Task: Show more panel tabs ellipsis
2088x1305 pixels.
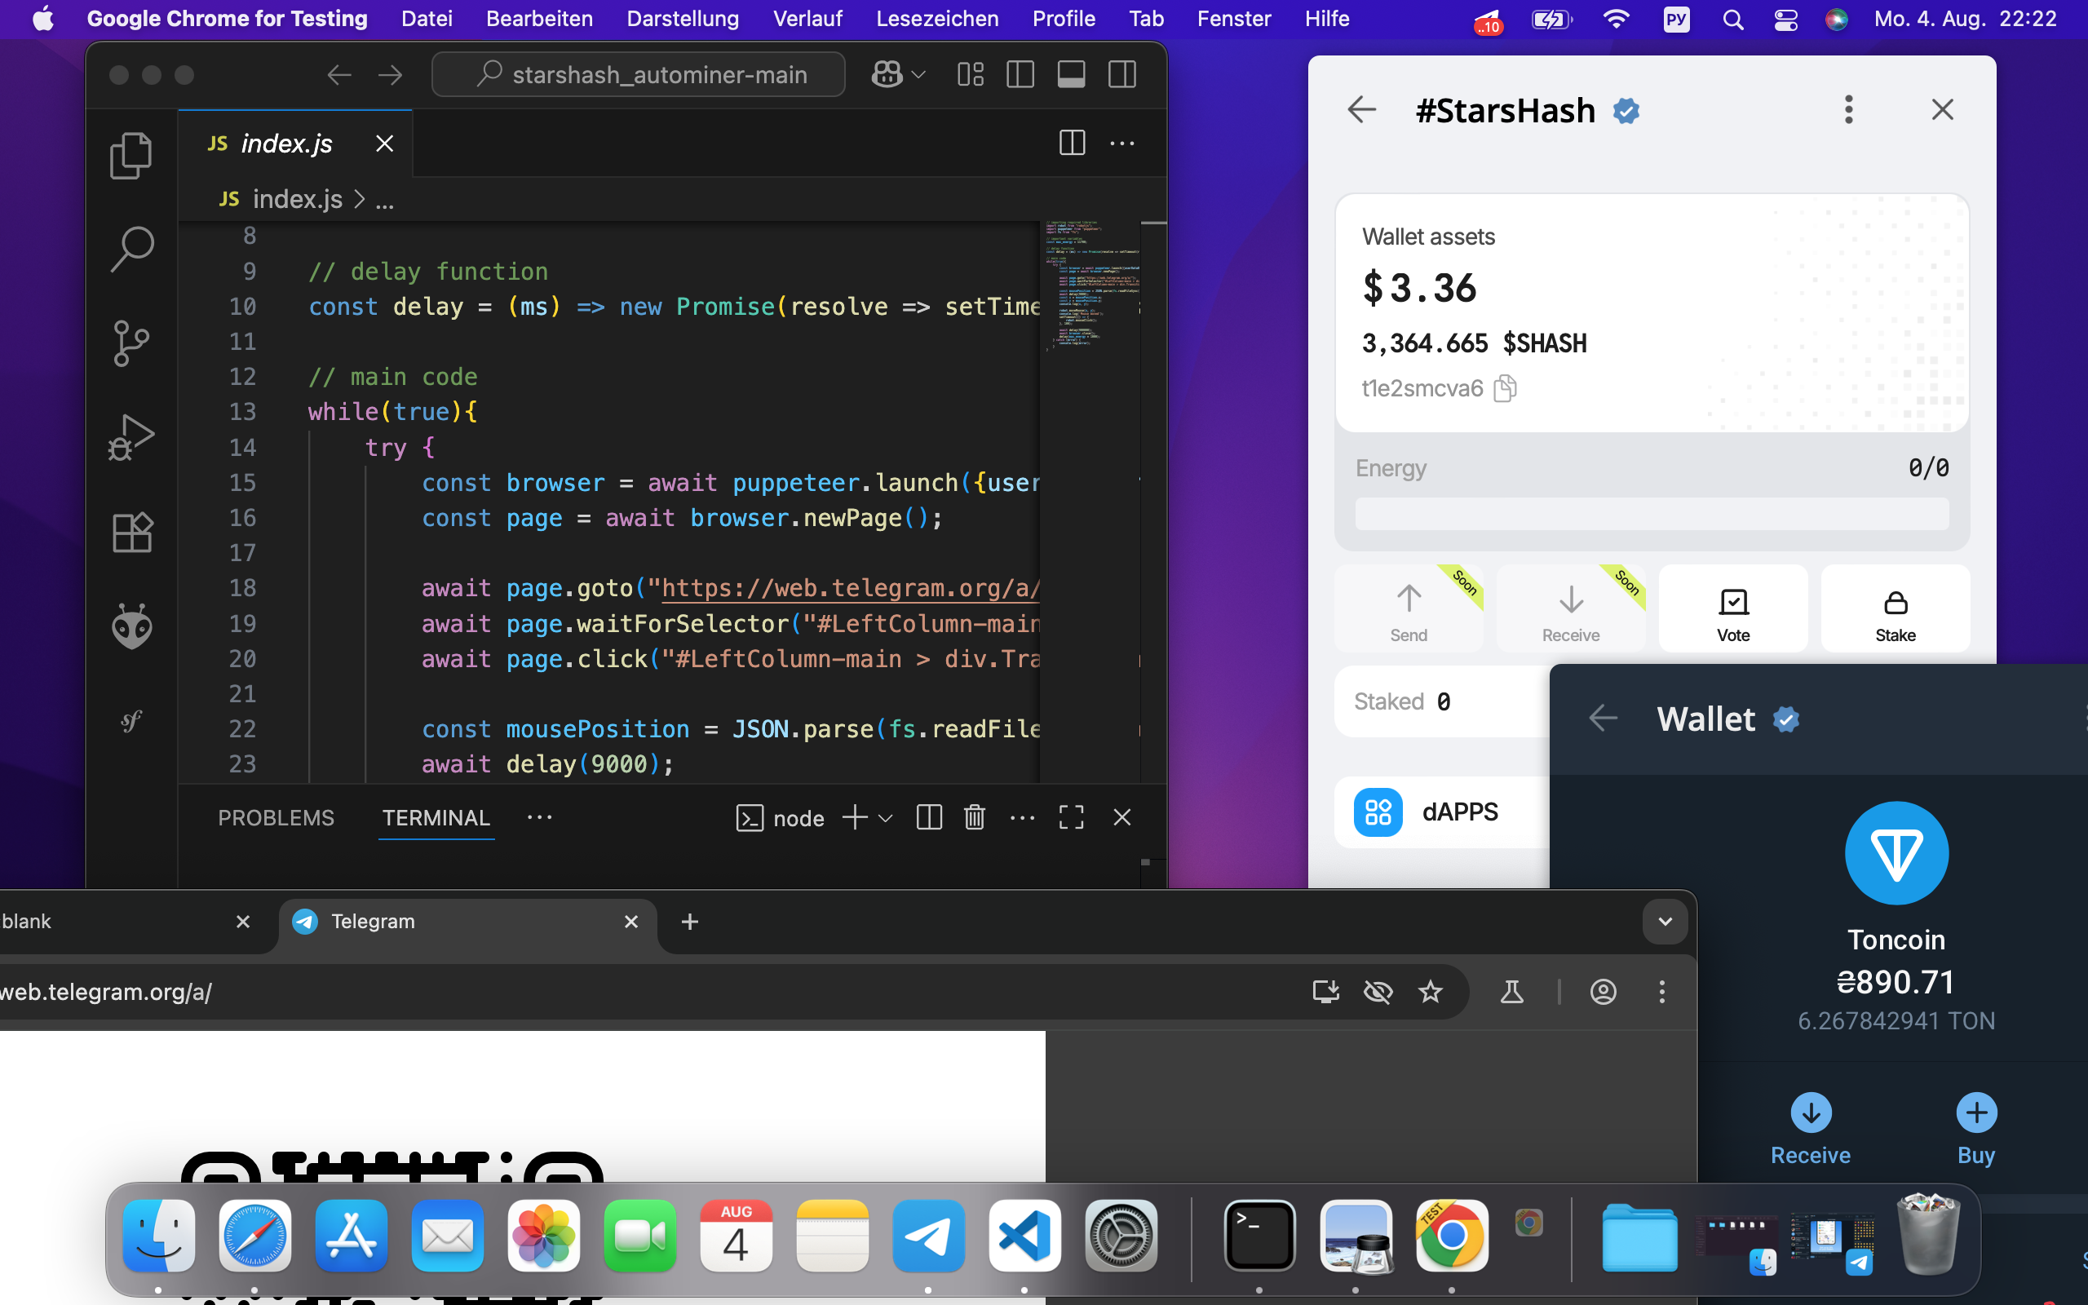Action: pyautogui.click(x=539, y=816)
